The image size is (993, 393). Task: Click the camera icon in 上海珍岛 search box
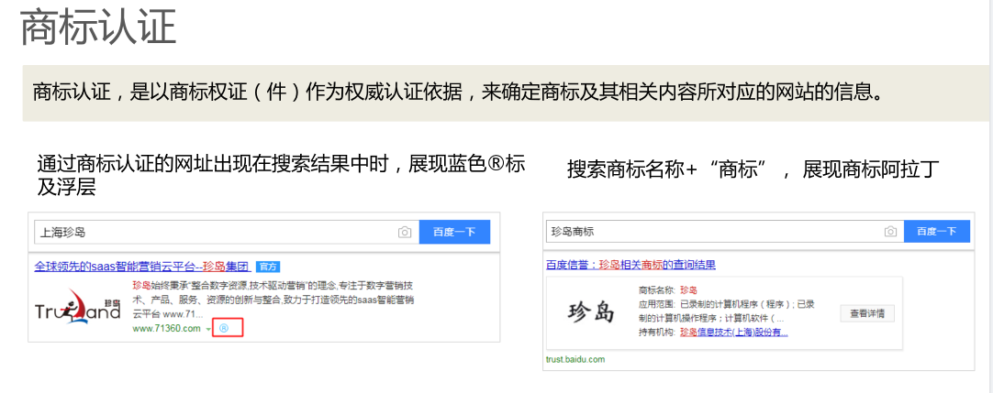405,233
